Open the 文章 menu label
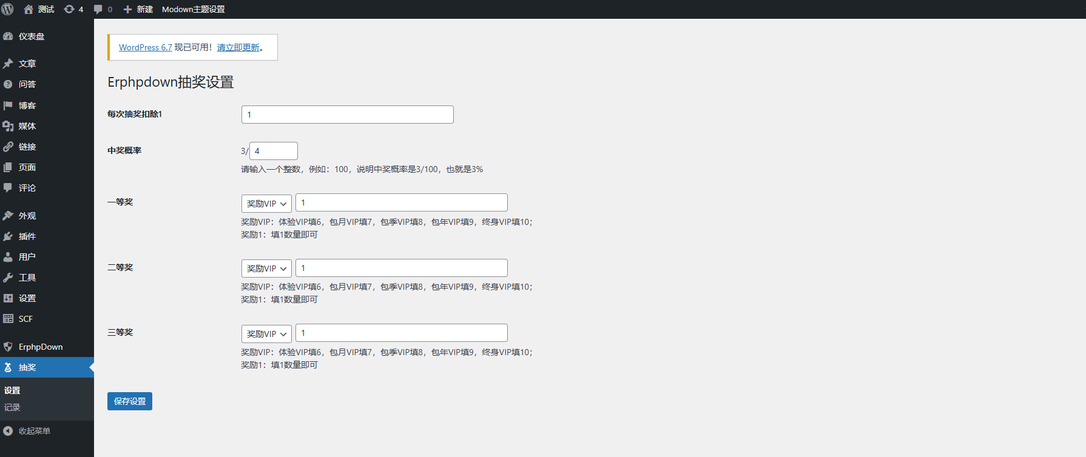1086x457 pixels. [x=27, y=64]
